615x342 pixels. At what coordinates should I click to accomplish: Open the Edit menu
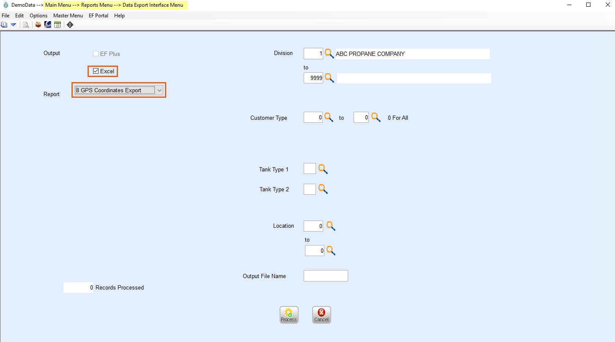pos(19,16)
